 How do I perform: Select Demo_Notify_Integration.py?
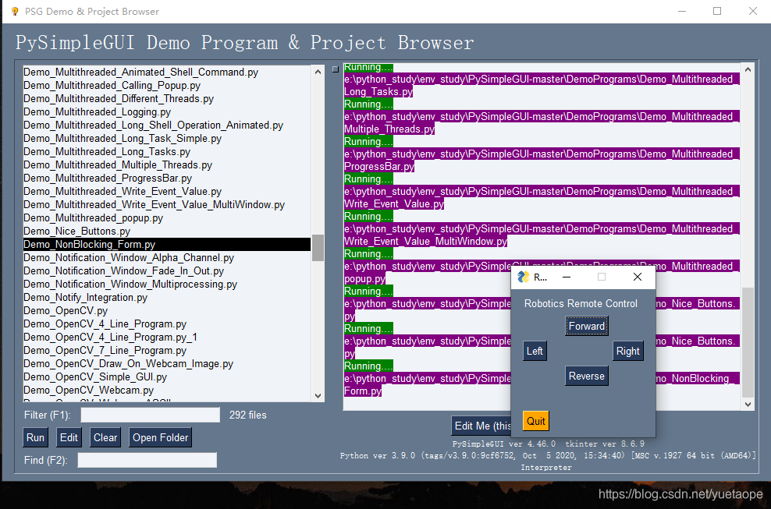point(167,298)
